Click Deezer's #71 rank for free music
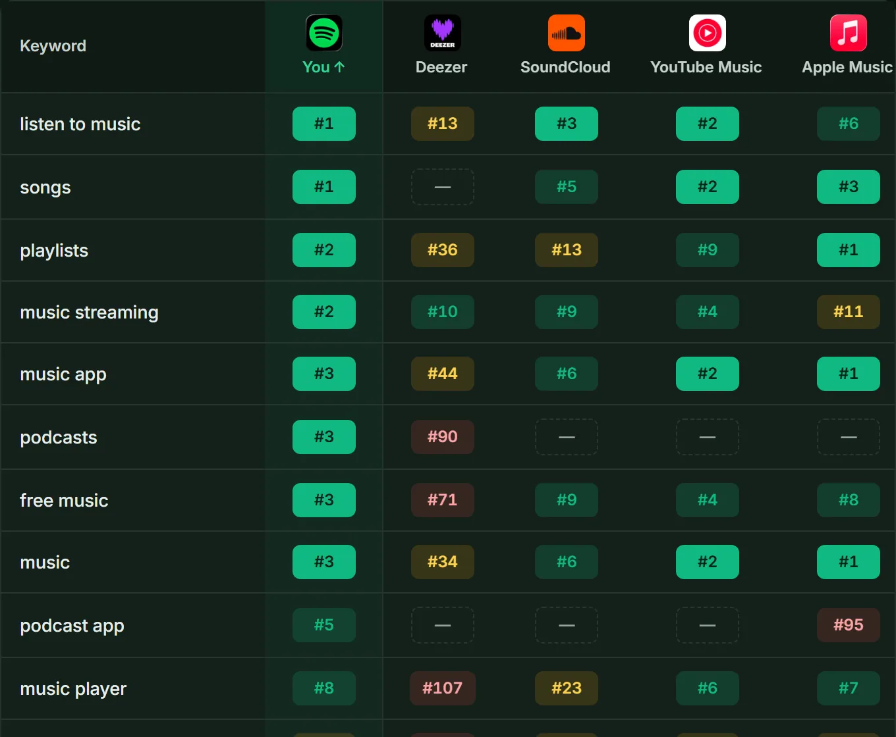 tap(443, 500)
